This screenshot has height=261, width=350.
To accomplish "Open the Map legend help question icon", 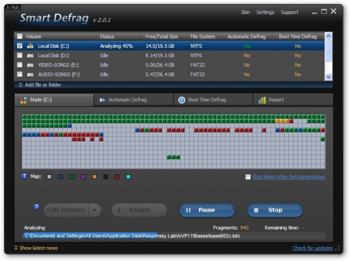I will (x=24, y=176).
